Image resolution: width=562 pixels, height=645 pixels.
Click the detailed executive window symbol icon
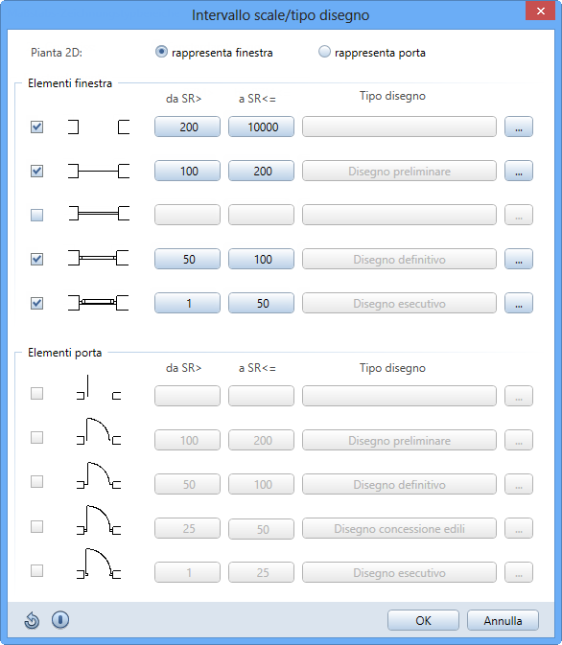pyautogui.click(x=99, y=303)
